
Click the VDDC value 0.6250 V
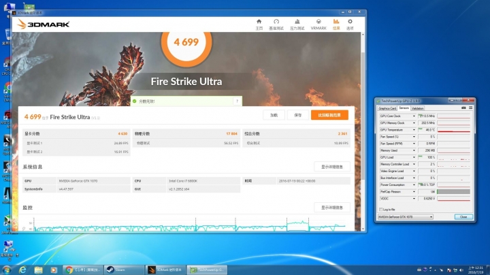[x=427, y=199]
